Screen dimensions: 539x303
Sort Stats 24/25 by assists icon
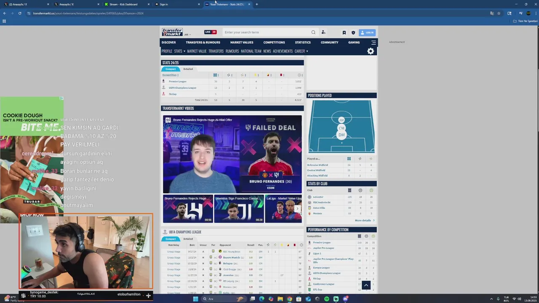[x=243, y=75]
